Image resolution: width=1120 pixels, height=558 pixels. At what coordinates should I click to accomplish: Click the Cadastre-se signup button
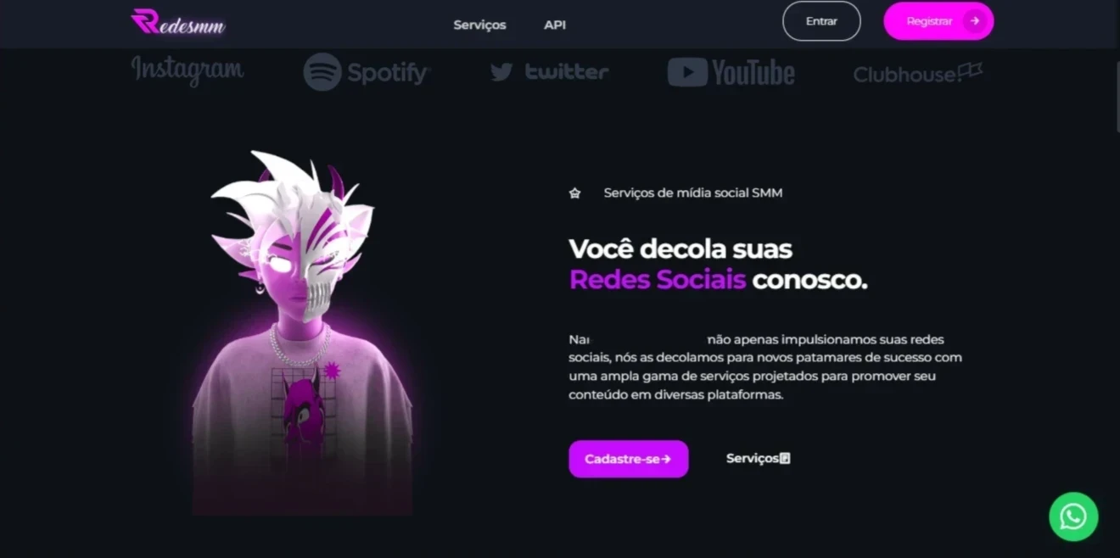(629, 459)
